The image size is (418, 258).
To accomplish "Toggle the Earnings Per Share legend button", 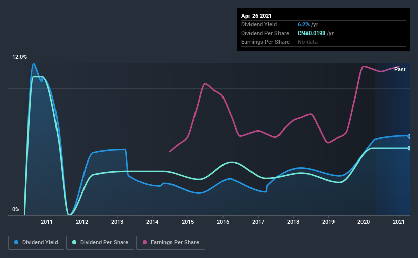I will 171,243.
